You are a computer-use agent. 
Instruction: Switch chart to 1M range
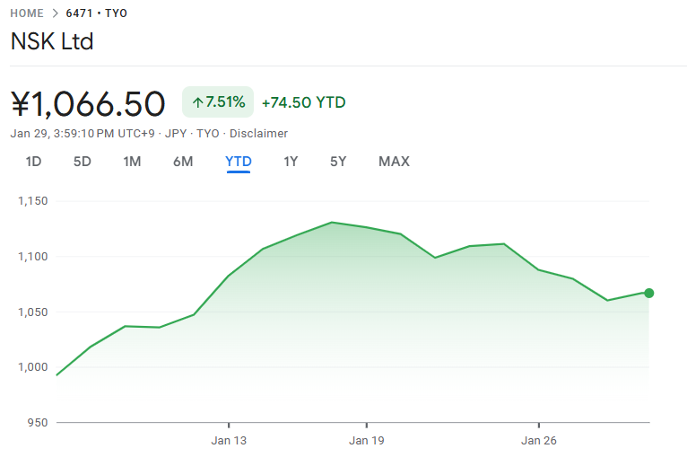point(132,162)
